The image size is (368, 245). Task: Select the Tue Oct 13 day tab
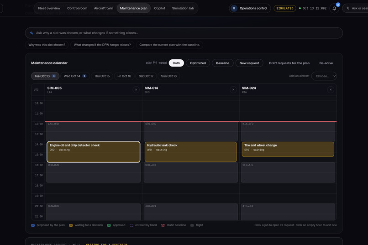(45, 76)
